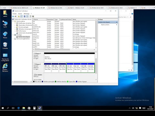
Task: Expand the Performance node
Action: tap(15, 31)
